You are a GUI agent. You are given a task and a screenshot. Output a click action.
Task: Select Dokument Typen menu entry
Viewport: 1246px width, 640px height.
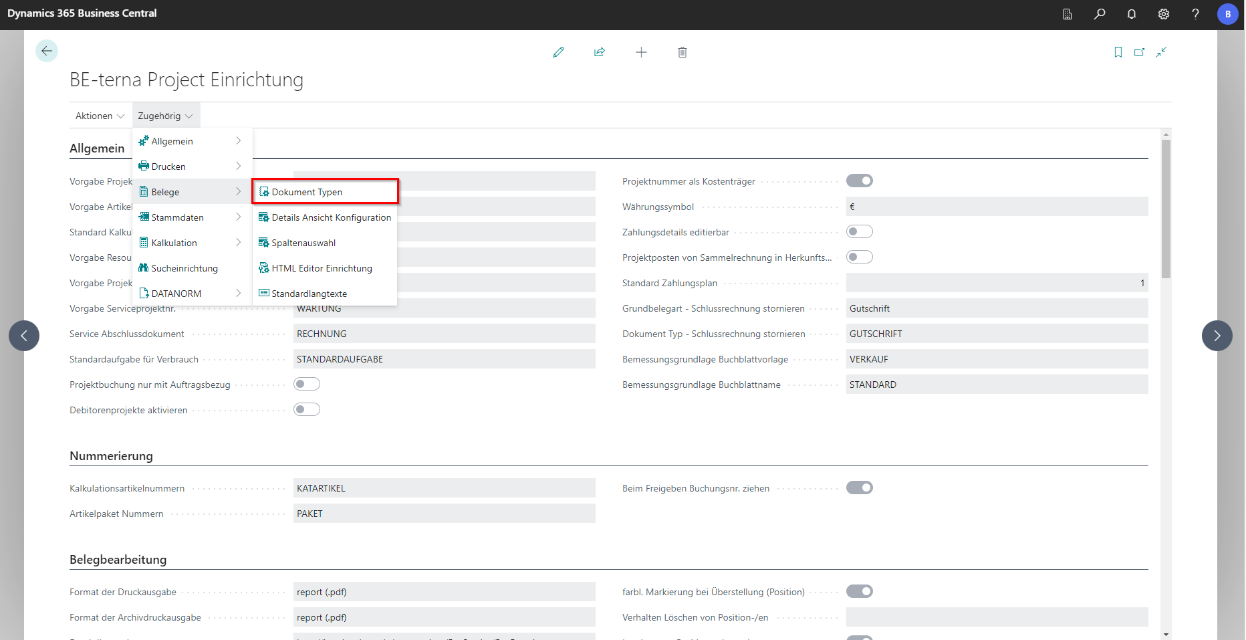(x=325, y=192)
